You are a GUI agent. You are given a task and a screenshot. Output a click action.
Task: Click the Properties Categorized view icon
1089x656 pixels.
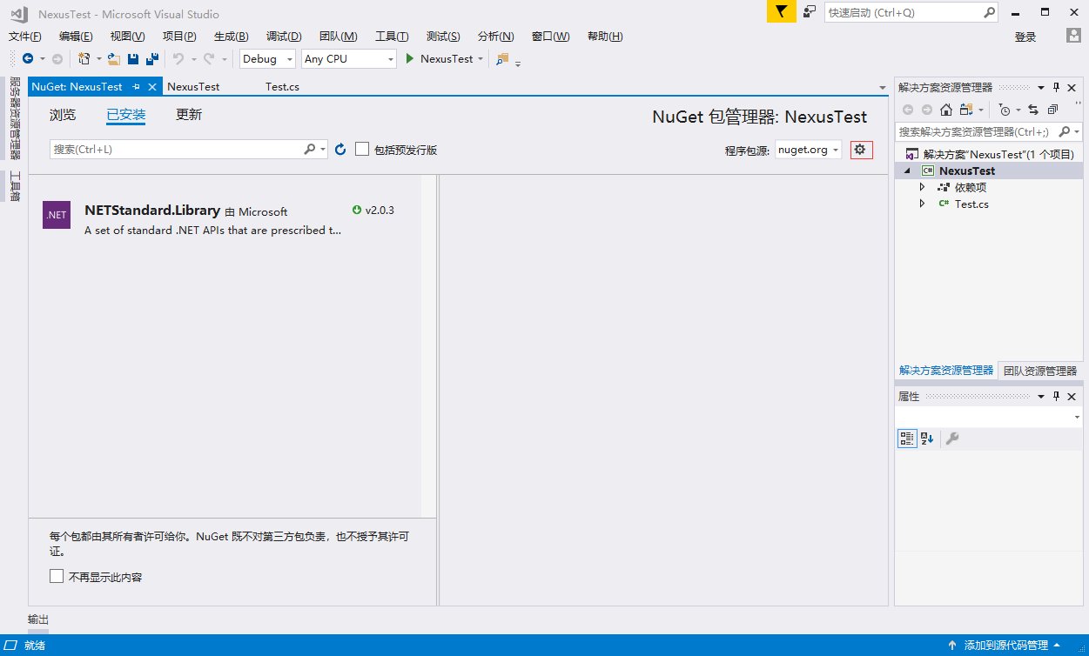point(907,438)
